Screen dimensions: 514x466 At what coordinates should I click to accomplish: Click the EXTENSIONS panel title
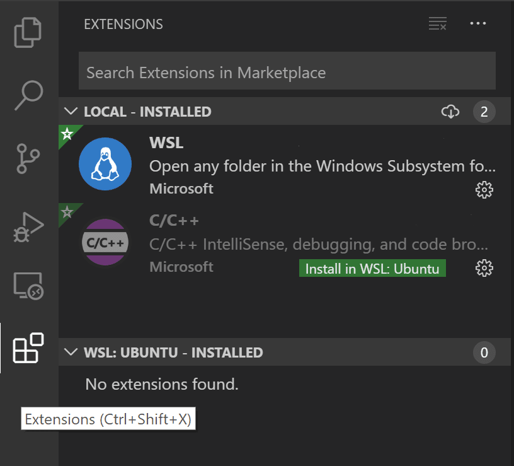point(123,24)
